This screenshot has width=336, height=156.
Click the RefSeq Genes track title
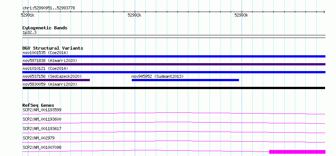tap(38, 105)
